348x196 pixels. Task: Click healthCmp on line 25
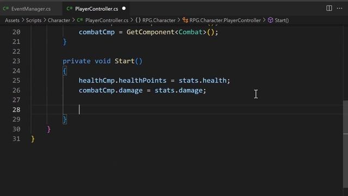point(97,81)
